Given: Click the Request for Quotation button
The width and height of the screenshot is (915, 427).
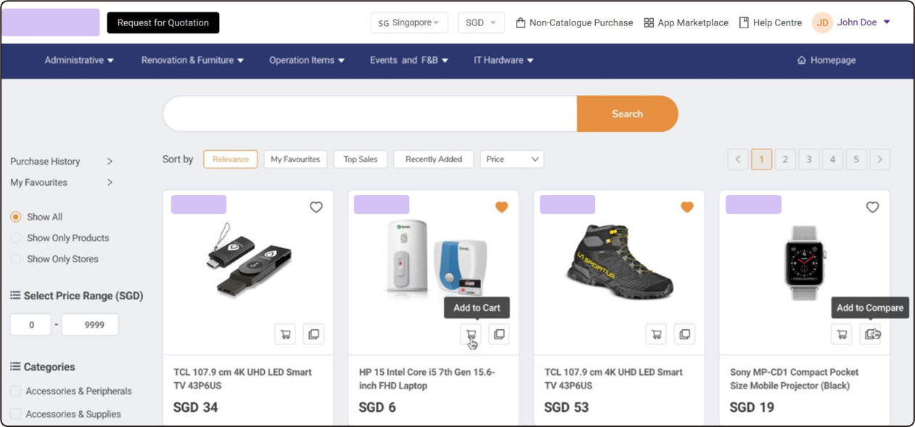Looking at the screenshot, I should click(163, 22).
